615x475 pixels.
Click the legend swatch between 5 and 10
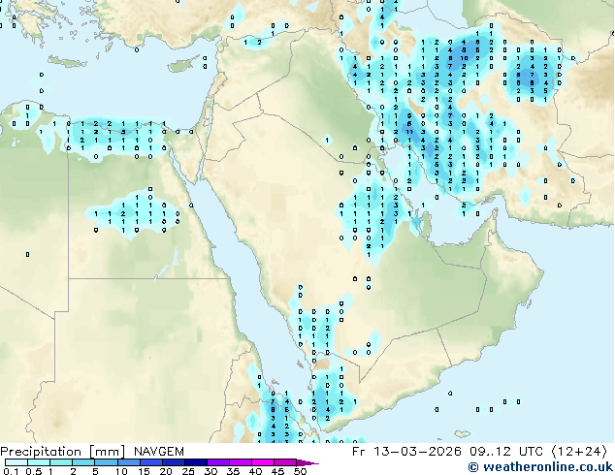pyautogui.click(x=106, y=462)
